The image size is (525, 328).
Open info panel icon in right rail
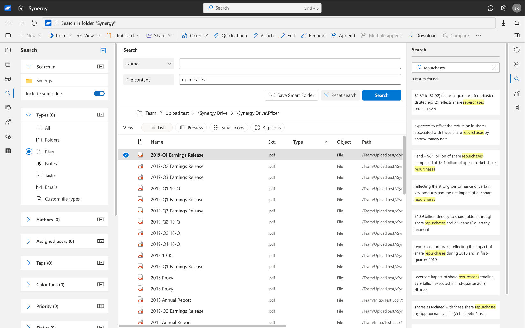coord(517,50)
